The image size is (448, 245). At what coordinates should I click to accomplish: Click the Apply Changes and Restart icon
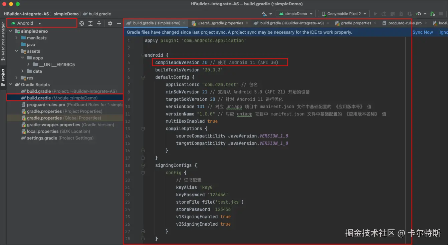384,14
